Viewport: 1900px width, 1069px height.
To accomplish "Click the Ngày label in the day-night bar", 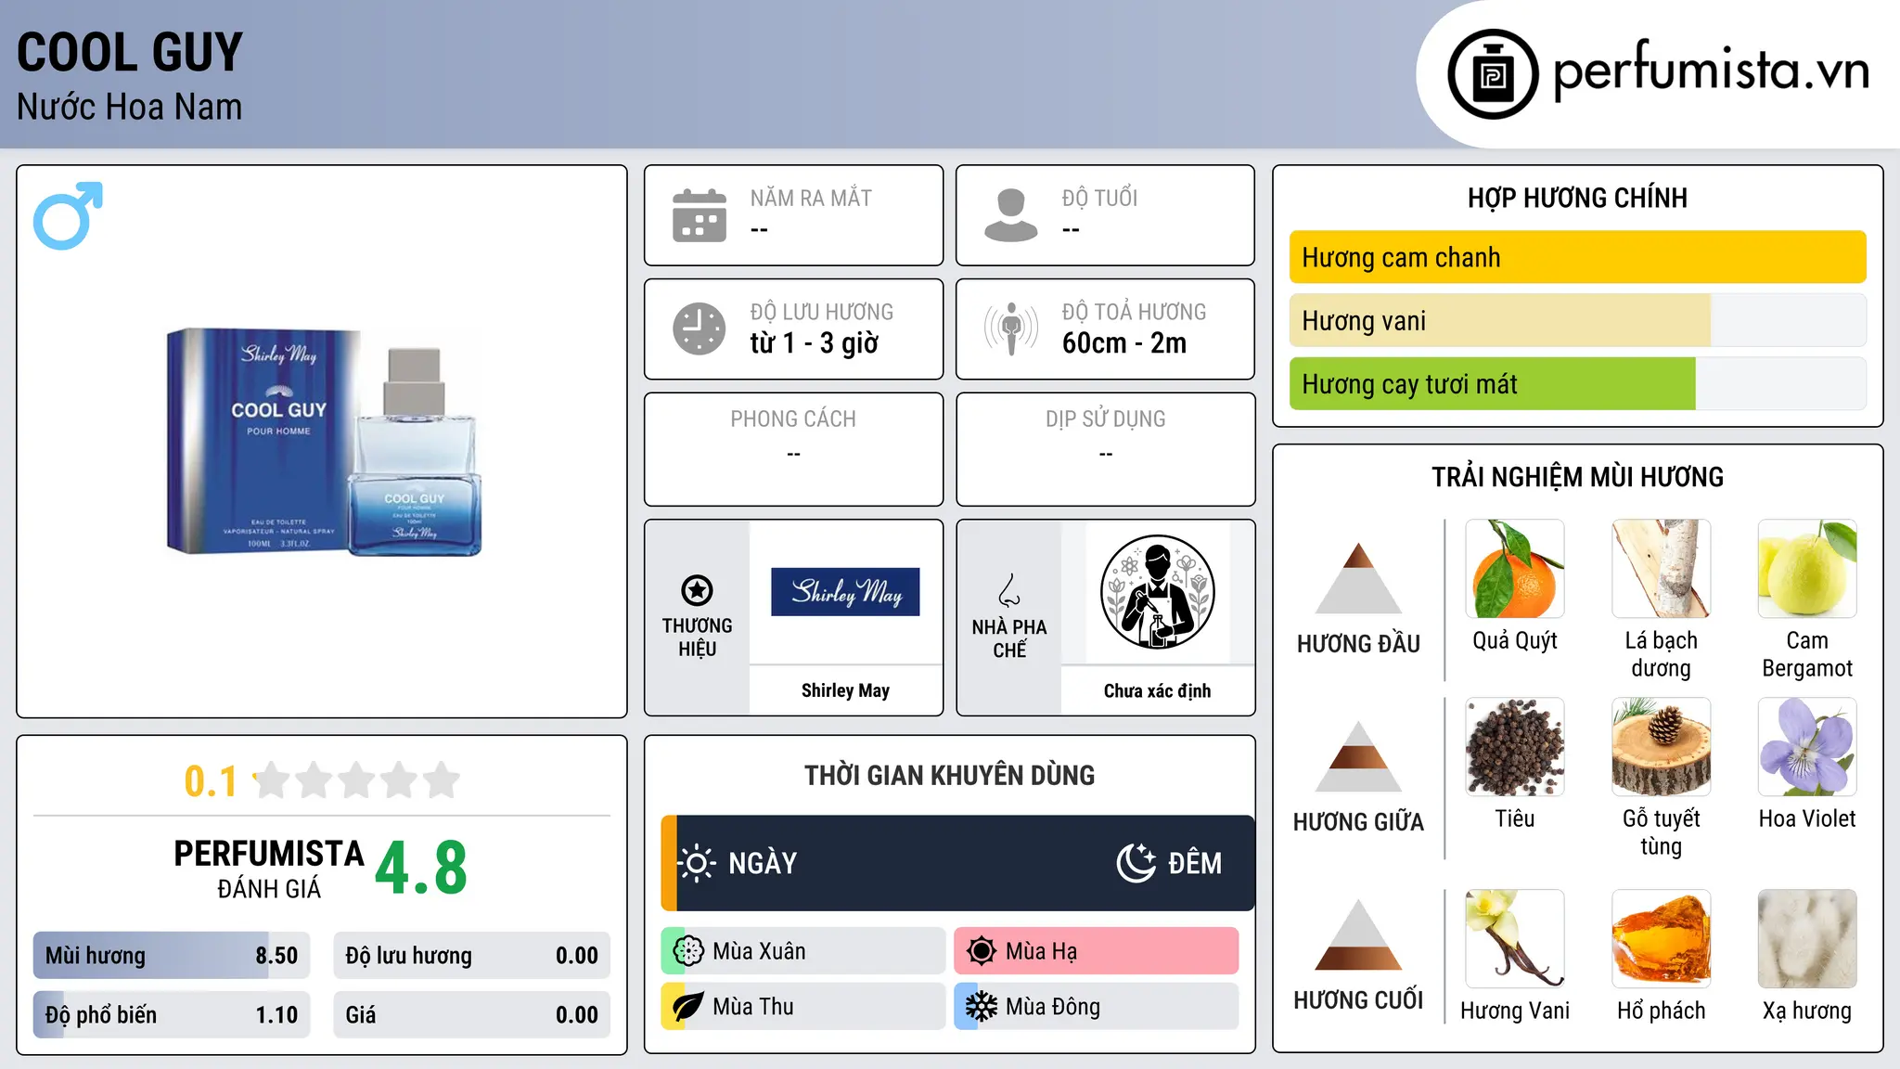I will click(x=763, y=863).
